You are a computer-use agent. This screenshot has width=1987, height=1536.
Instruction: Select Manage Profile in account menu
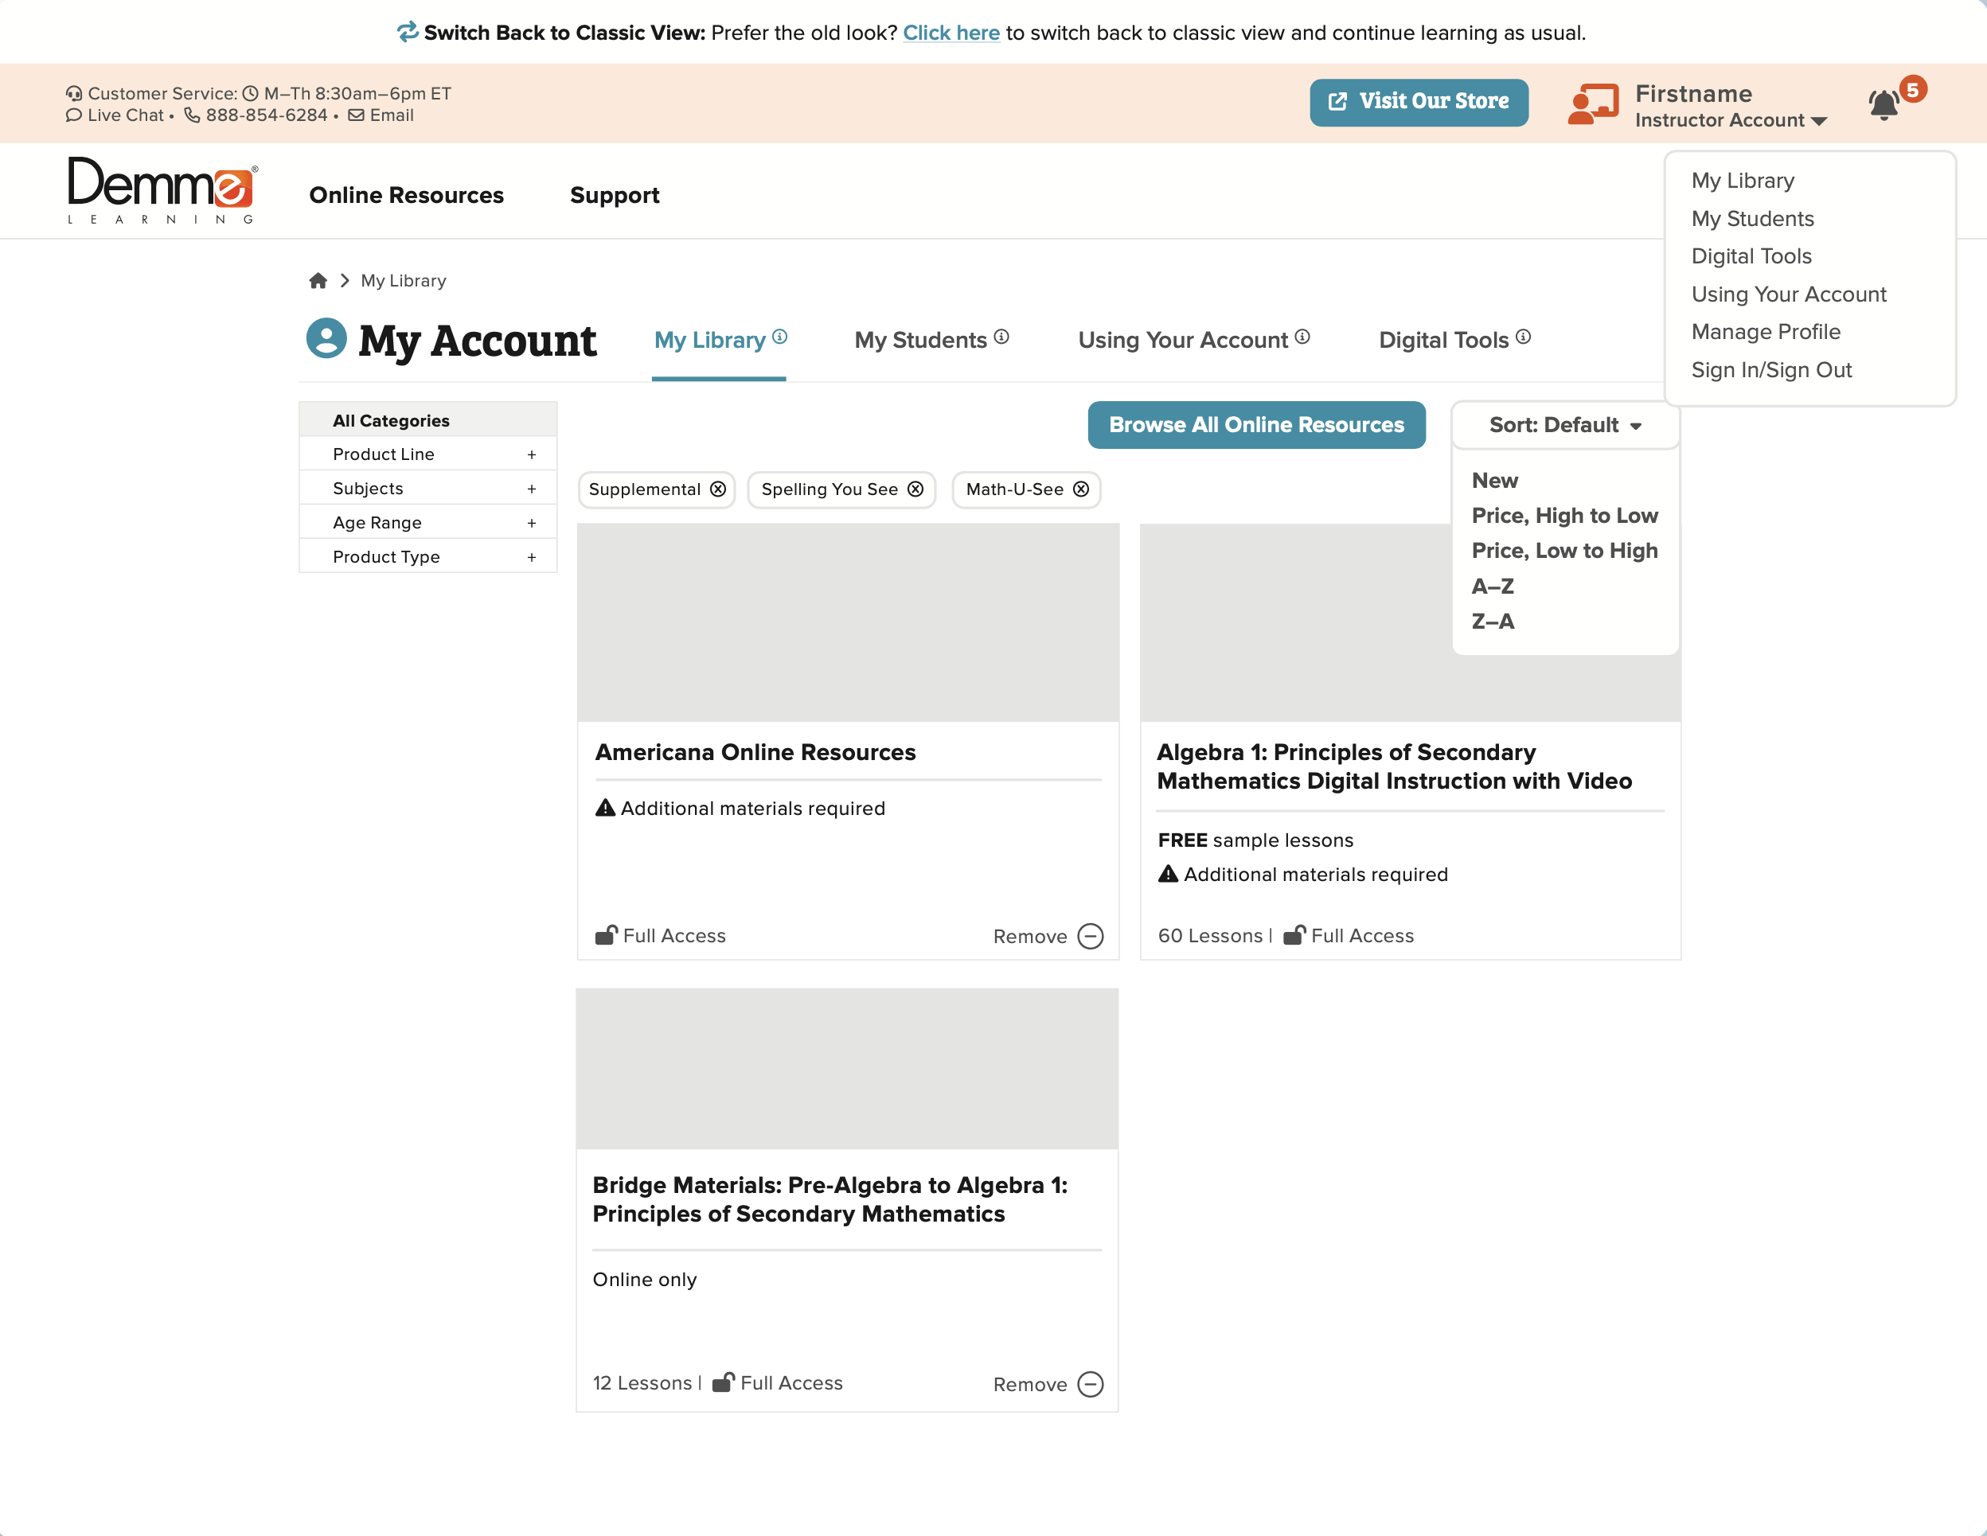tap(1765, 332)
